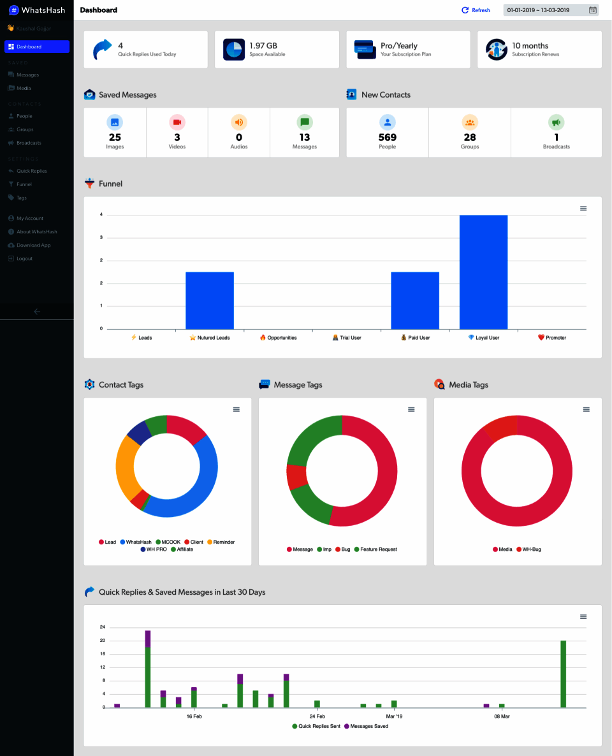Open Messages in the sidebar

(x=27, y=75)
